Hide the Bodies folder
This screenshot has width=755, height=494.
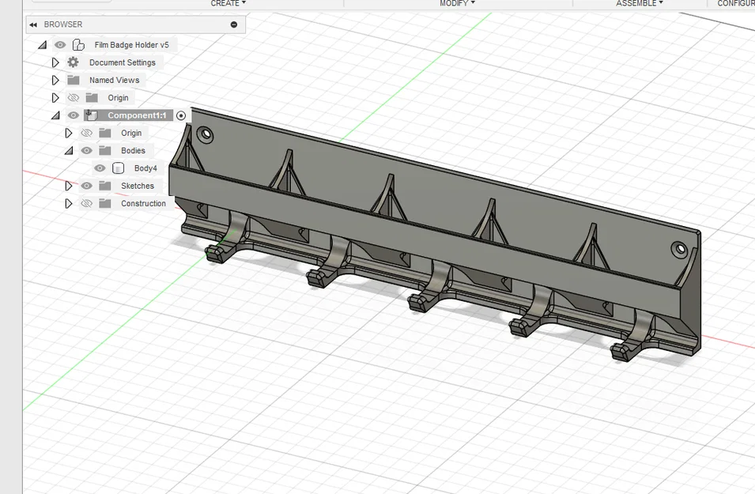pyautogui.click(x=87, y=151)
